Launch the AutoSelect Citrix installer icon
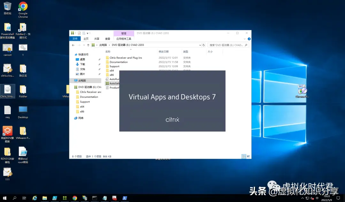 [x=115, y=83]
